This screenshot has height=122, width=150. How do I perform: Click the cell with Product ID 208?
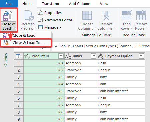pyautogui.click(x=44, y=112)
